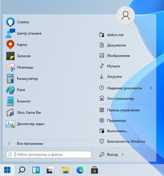Open Параметры settings entry
This screenshot has height=176, width=164.
click(126, 121)
